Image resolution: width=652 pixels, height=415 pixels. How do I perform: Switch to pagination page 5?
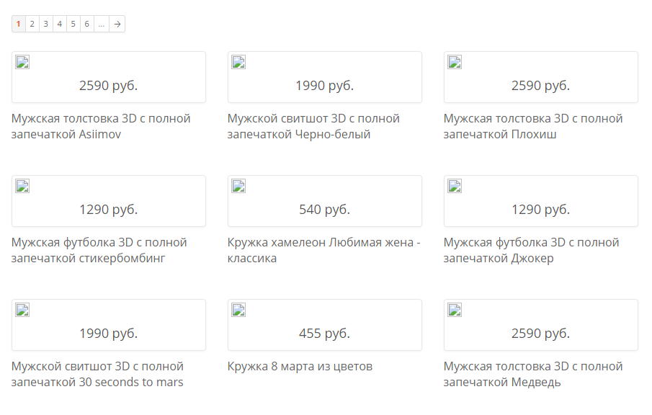pyautogui.click(x=73, y=24)
